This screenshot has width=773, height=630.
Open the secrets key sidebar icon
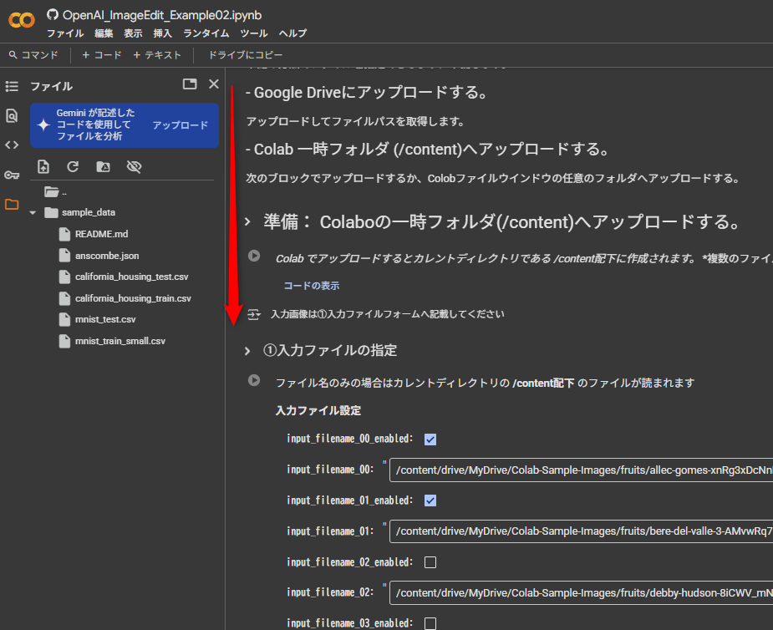click(x=12, y=175)
